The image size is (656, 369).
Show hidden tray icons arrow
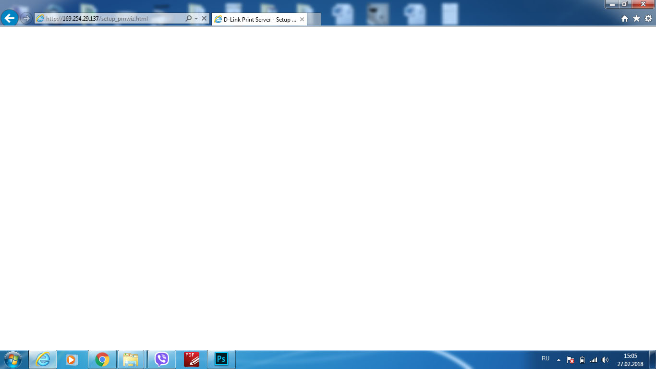click(559, 359)
